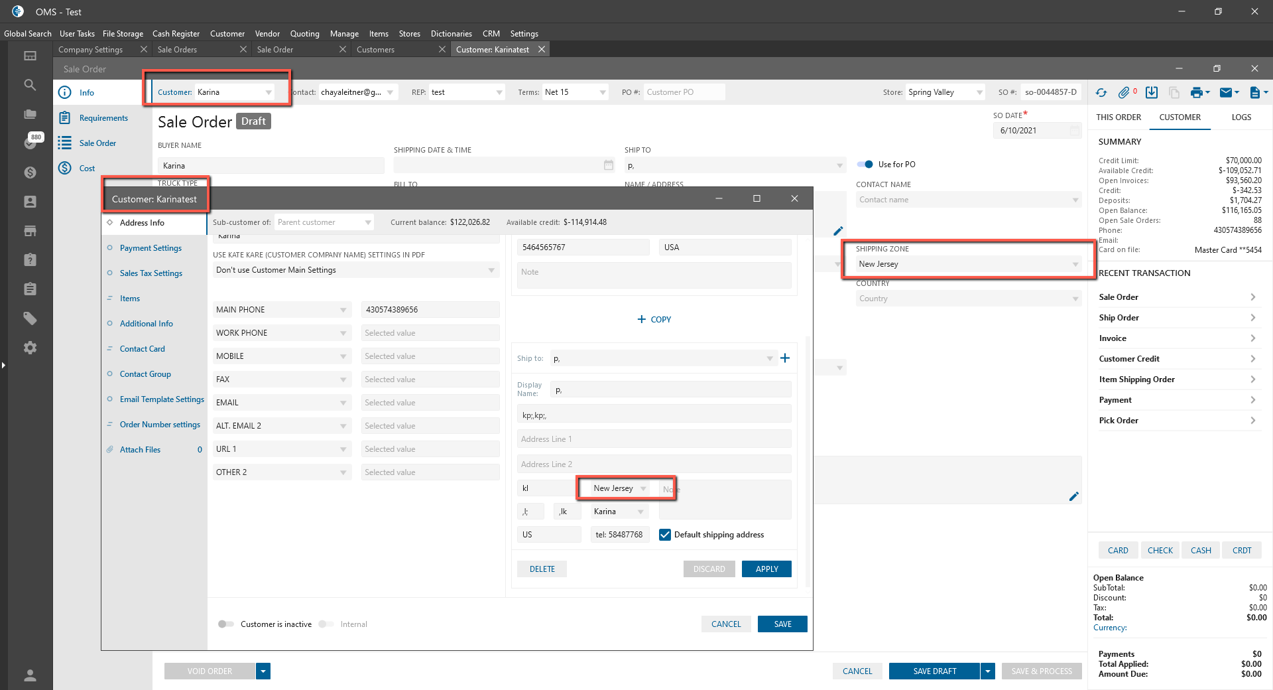This screenshot has width=1273, height=690.
Task: Click the Apply button for address
Action: click(x=766, y=569)
